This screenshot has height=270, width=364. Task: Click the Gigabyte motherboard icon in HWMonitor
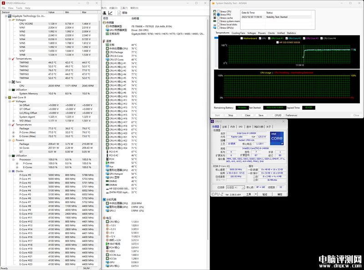click(x=10, y=16)
